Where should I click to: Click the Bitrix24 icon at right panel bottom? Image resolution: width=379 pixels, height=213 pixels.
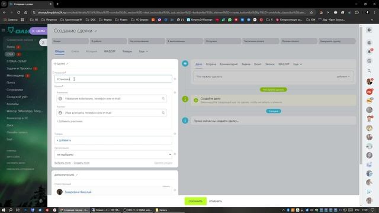369,192
